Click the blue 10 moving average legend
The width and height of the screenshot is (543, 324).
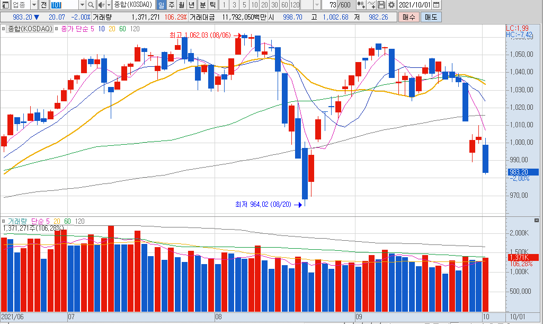click(102, 29)
